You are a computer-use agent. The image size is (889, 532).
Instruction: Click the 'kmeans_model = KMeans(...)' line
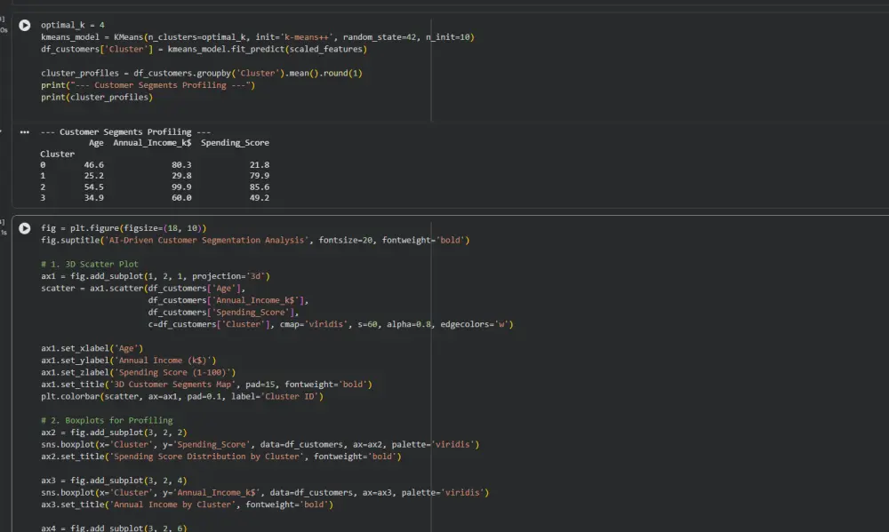(x=258, y=37)
